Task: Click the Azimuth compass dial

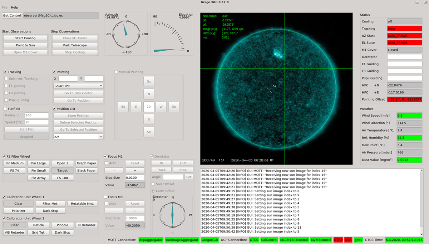Action: pos(126,34)
